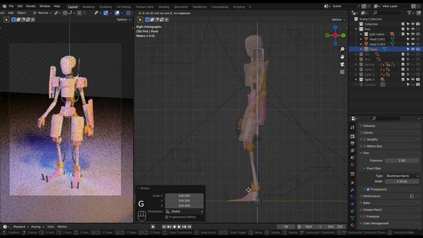Enable the Motion Blur checkbox

point(364,146)
